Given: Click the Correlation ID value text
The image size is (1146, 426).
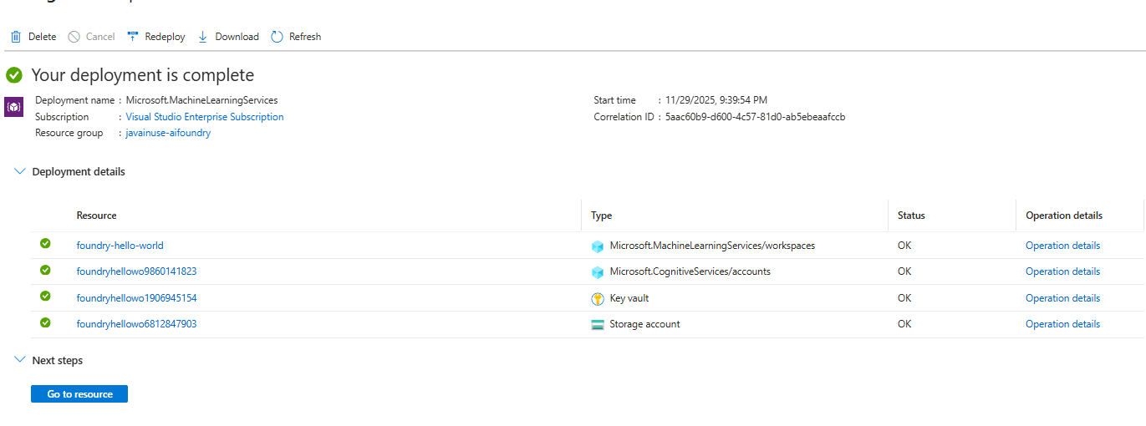Looking at the screenshot, I should (x=755, y=117).
